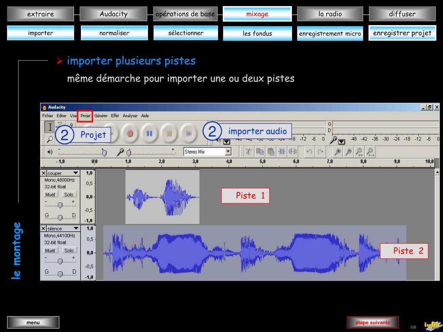The height and width of the screenshot is (332, 443).
Task: Click the Trim outside selection icon
Action: click(282, 152)
